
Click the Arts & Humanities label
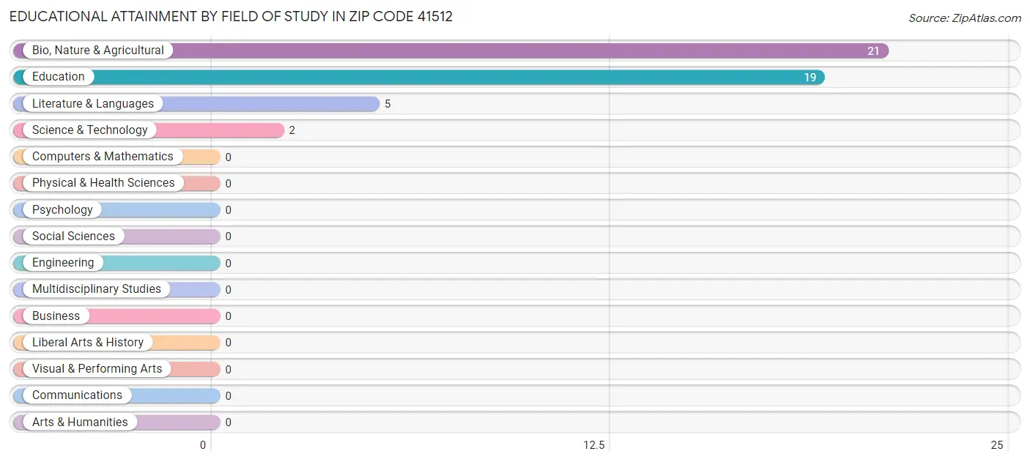(x=80, y=422)
